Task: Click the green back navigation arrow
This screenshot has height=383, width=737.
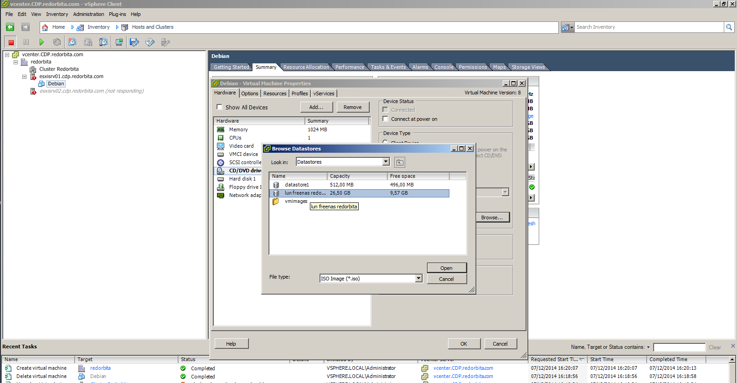Action: pos(10,27)
